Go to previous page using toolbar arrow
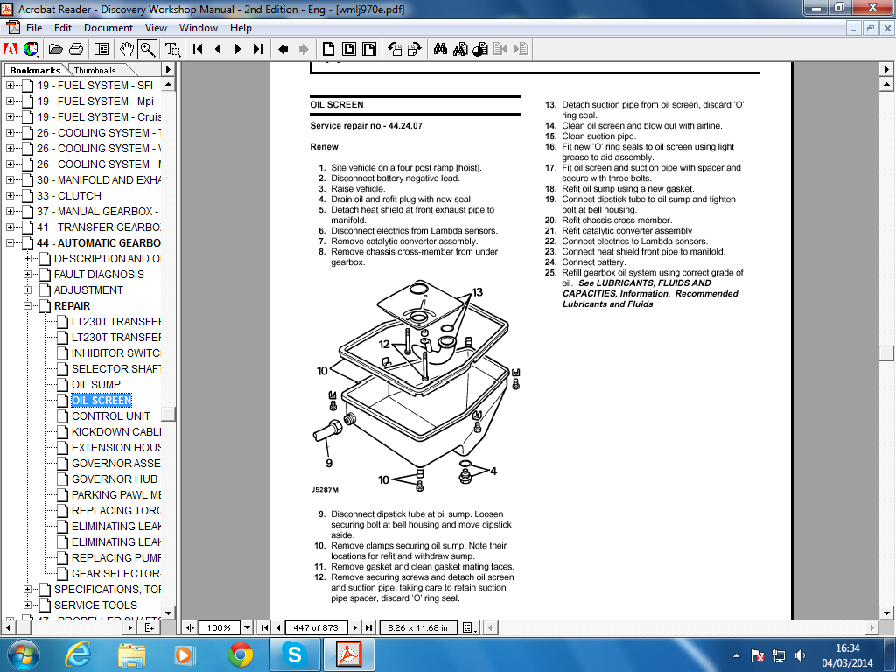Screen dimensions: 896x672 coord(218,49)
